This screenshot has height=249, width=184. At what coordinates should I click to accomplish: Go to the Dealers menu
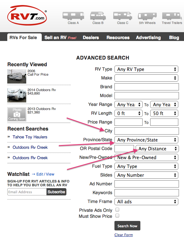click(x=91, y=38)
